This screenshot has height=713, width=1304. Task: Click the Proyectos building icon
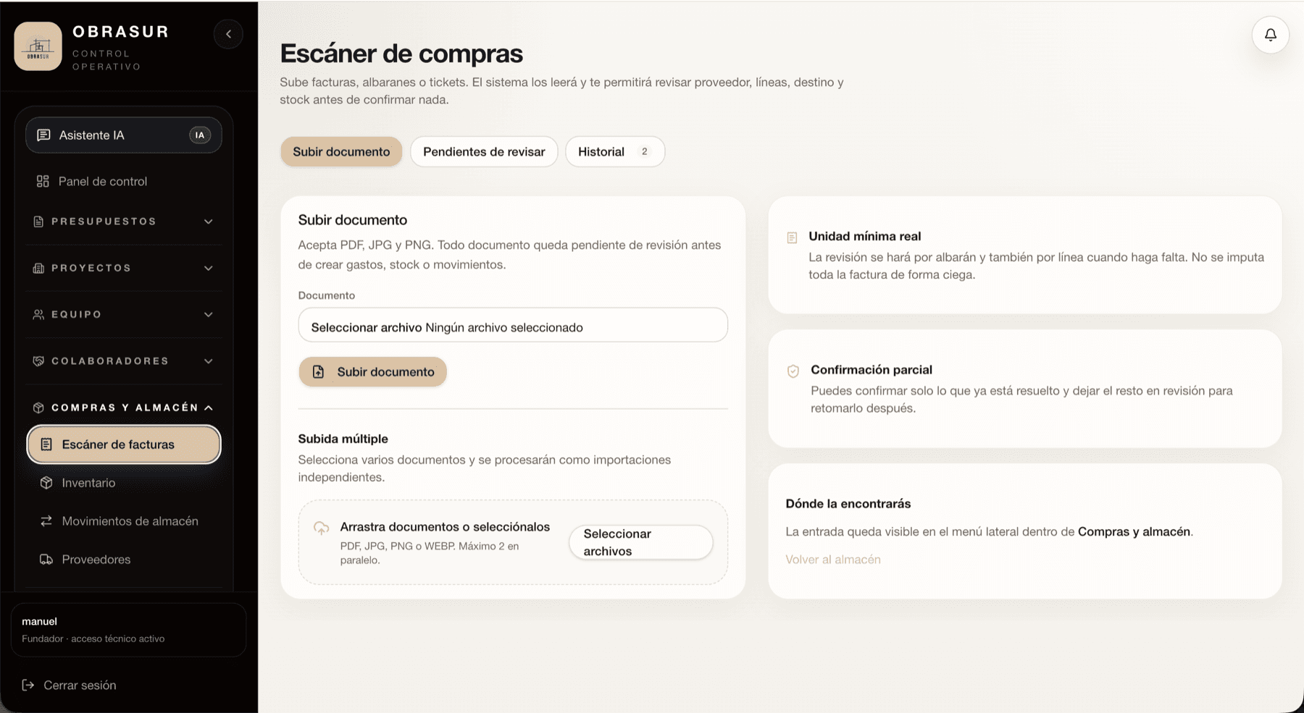point(38,268)
